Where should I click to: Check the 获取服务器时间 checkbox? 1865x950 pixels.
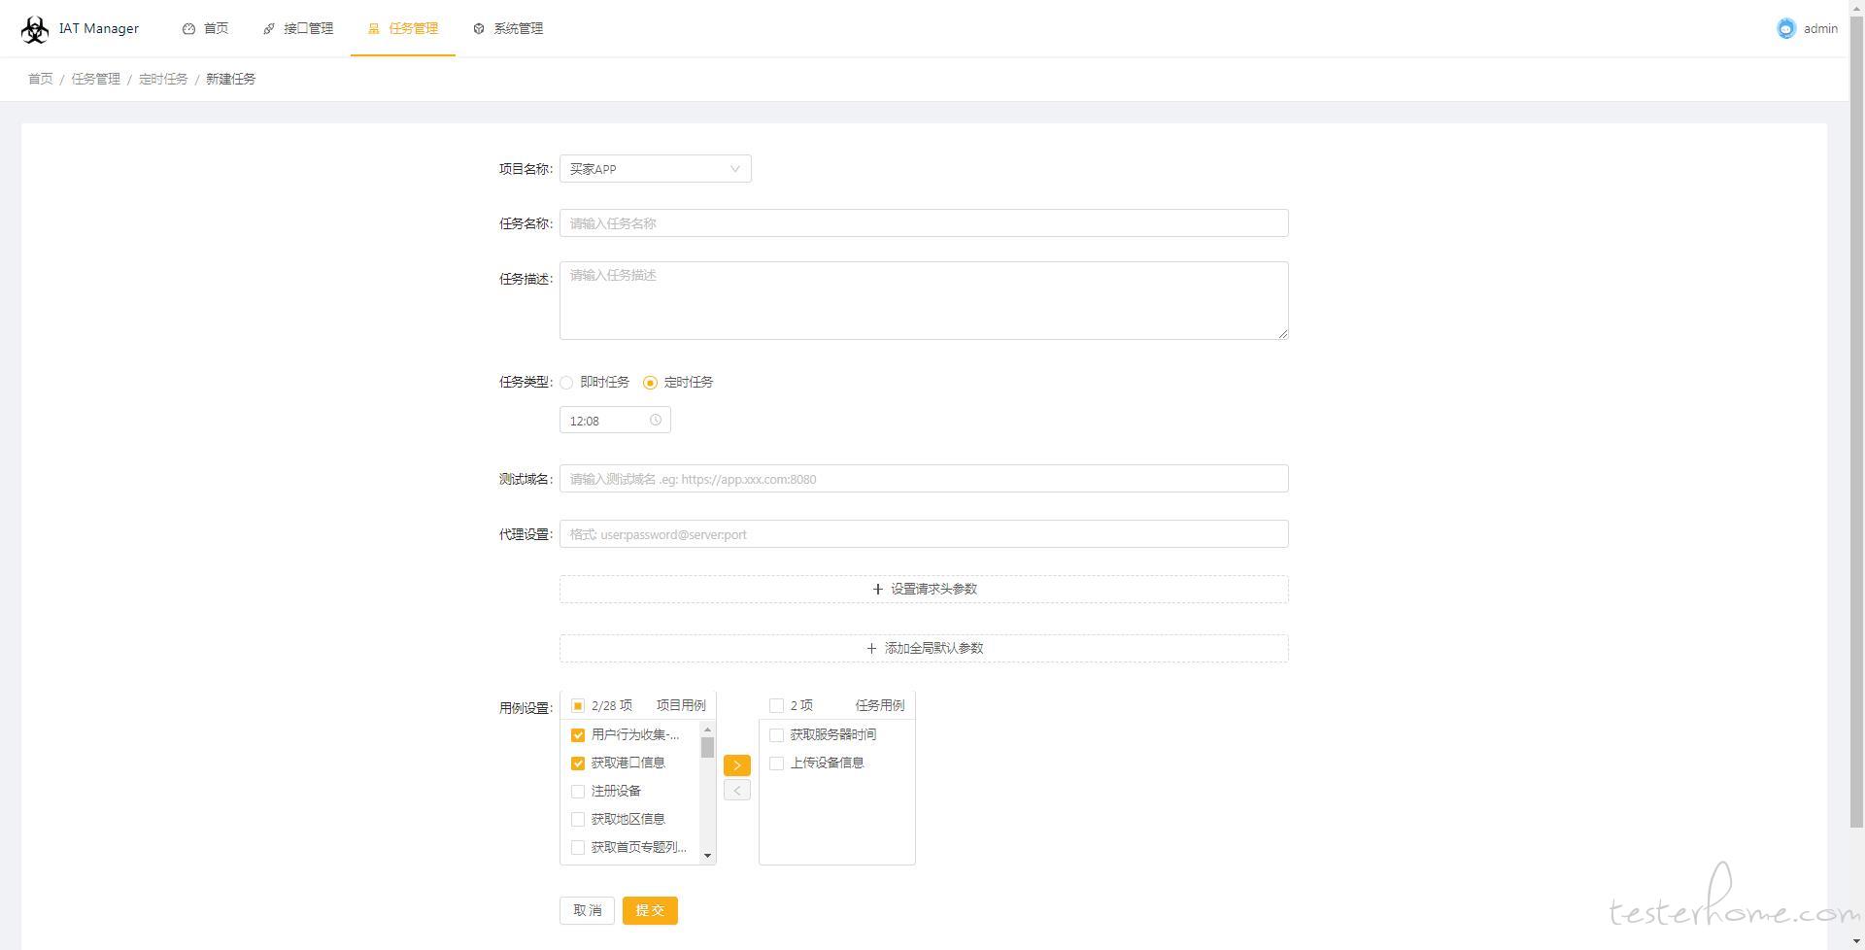(776, 735)
